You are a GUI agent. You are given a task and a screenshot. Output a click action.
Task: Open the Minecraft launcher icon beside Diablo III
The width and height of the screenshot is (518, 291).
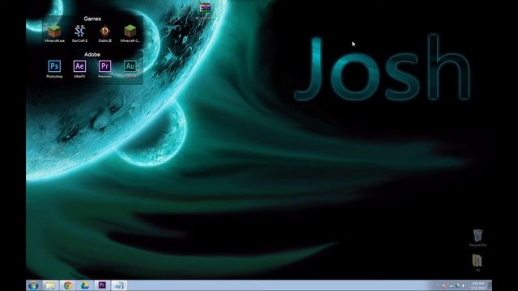[x=130, y=34]
